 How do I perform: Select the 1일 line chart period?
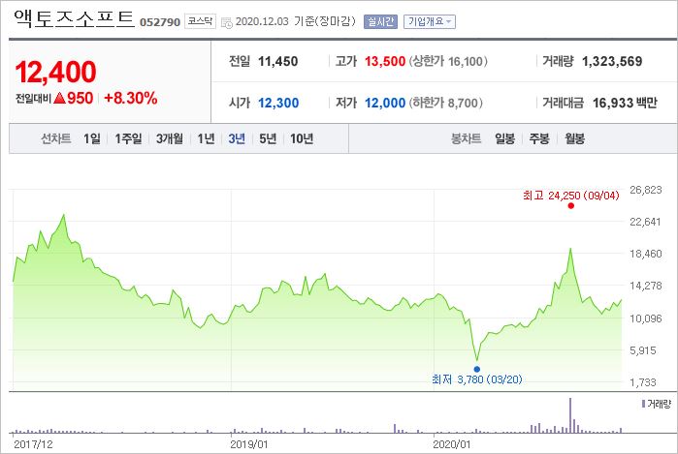coord(92,138)
